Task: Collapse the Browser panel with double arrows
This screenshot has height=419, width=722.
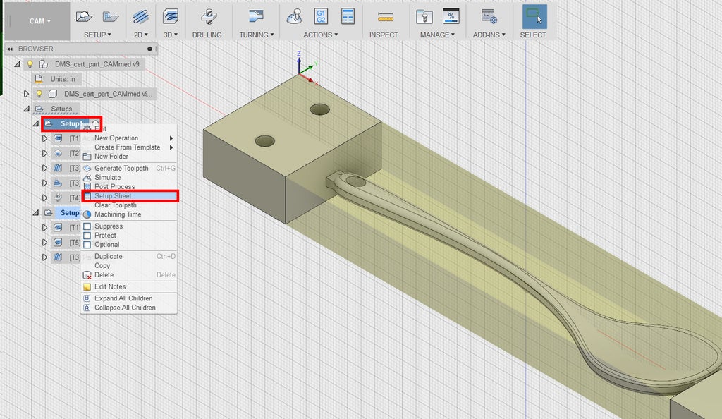Action: tap(10, 49)
